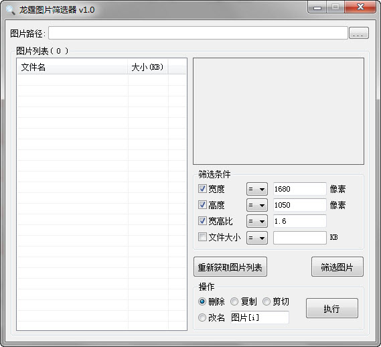Screen dimensions: 381x347
Task: Enable the 文件大小 file size checkbox
Action: 202,237
